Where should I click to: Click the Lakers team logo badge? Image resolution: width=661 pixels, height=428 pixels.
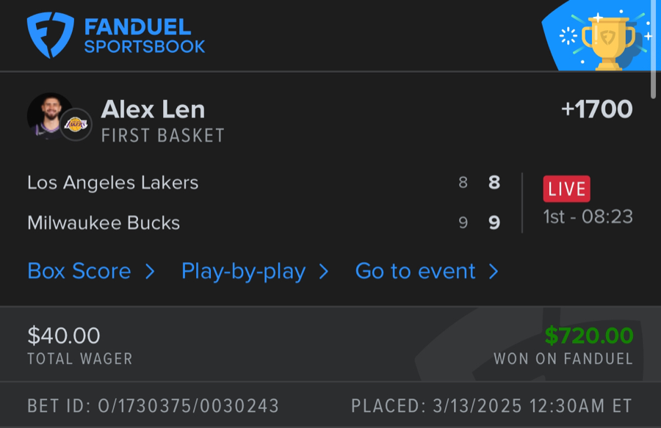76,125
